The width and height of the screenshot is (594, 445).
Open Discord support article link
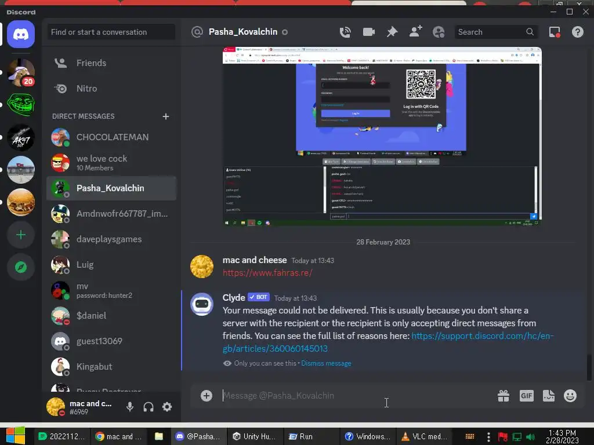click(388, 342)
